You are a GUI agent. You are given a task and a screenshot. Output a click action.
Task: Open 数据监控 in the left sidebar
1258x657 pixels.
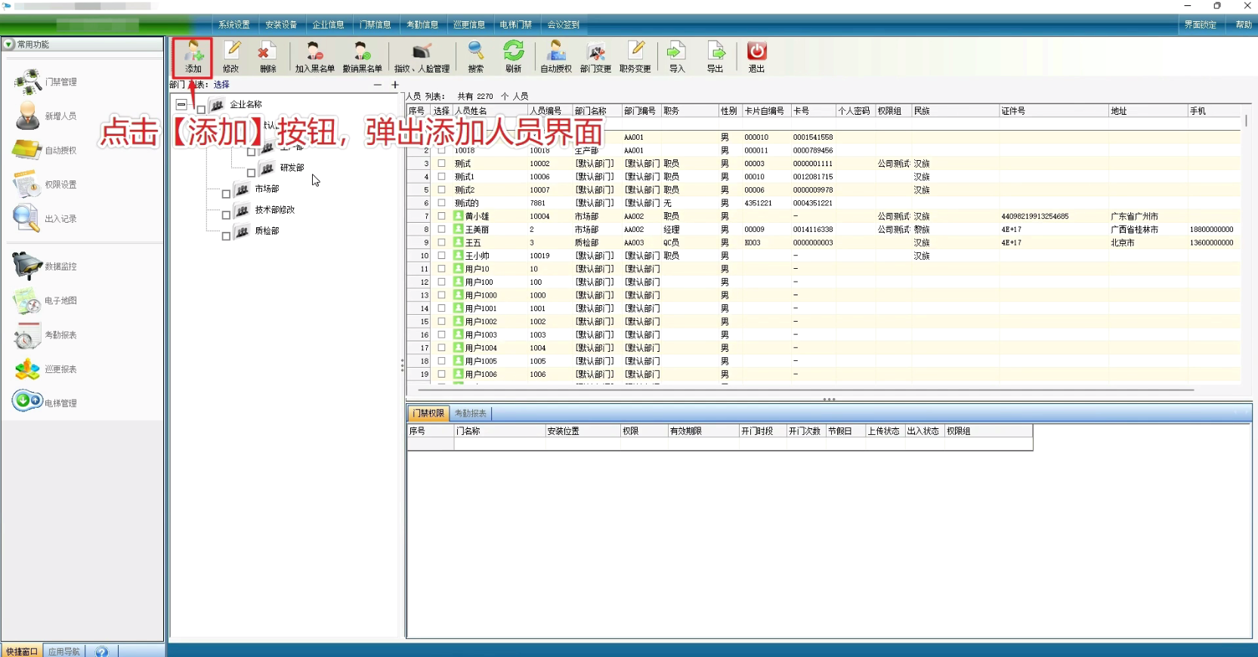tap(45, 267)
